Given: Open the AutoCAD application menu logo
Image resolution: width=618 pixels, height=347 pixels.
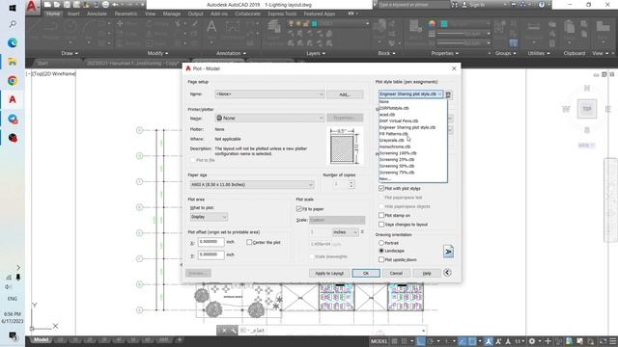Looking at the screenshot, I should (x=33, y=7).
